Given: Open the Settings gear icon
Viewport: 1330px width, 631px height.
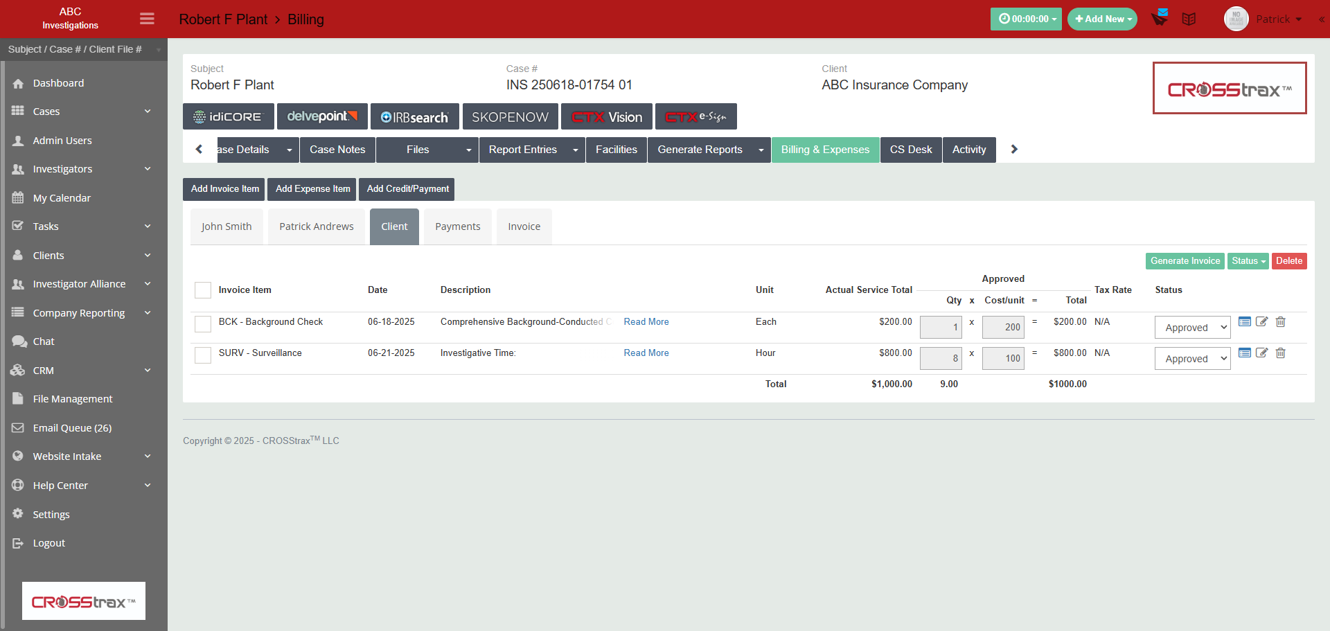Looking at the screenshot, I should point(18,514).
